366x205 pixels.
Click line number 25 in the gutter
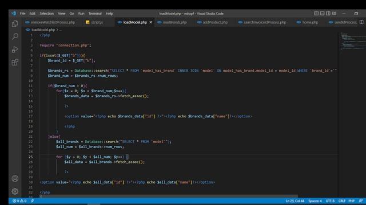tap(30, 157)
